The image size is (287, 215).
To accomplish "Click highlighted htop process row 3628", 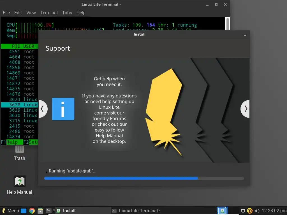I will coord(19,105).
